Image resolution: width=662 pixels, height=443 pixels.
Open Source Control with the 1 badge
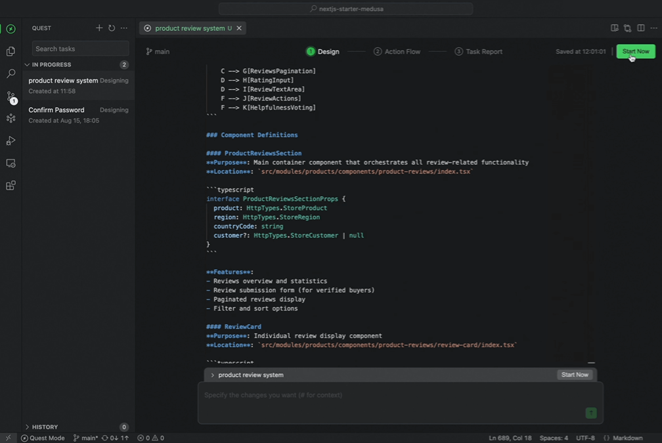pyautogui.click(x=11, y=97)
